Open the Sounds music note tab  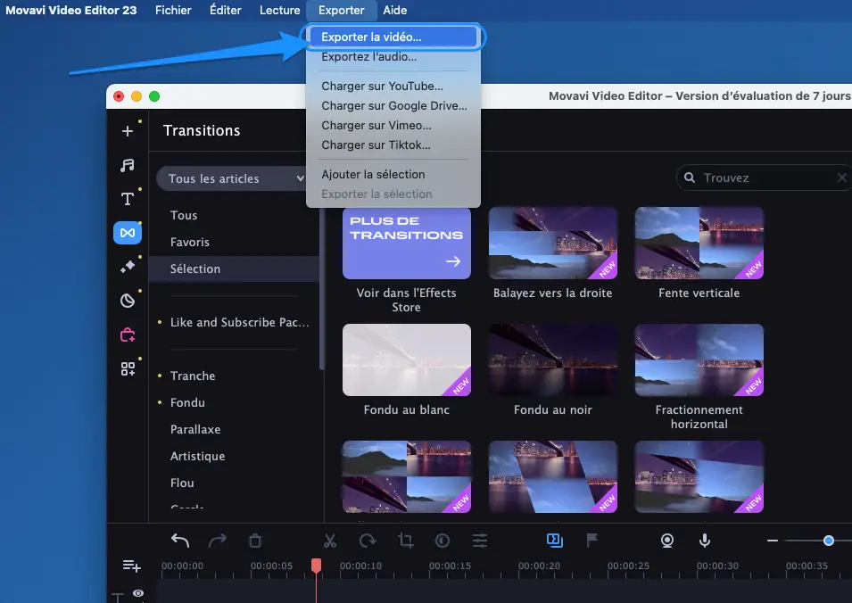click(x=128, y=165)
